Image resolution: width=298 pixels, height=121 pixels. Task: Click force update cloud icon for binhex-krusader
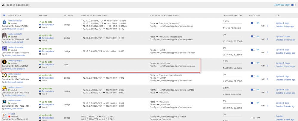pyautogui.click(x=40, y=51)
